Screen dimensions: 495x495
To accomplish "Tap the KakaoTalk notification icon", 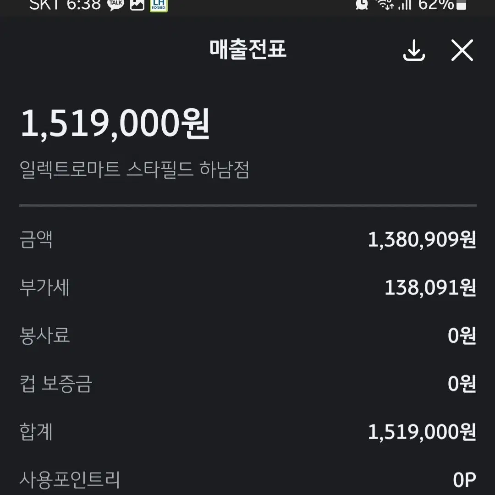I will pyautogui.click(x=115, y=5).
